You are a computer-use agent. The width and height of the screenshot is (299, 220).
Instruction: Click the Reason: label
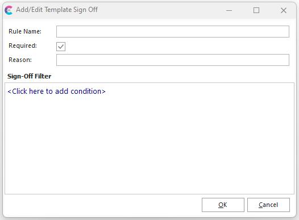[x=20, y=60]
